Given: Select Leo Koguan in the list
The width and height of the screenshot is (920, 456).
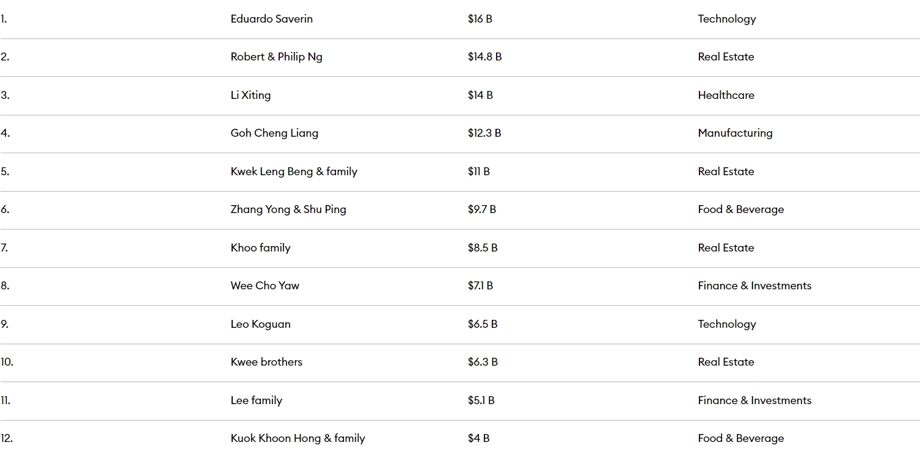Looking at the screenshot, I should click(x=260, y=324).
